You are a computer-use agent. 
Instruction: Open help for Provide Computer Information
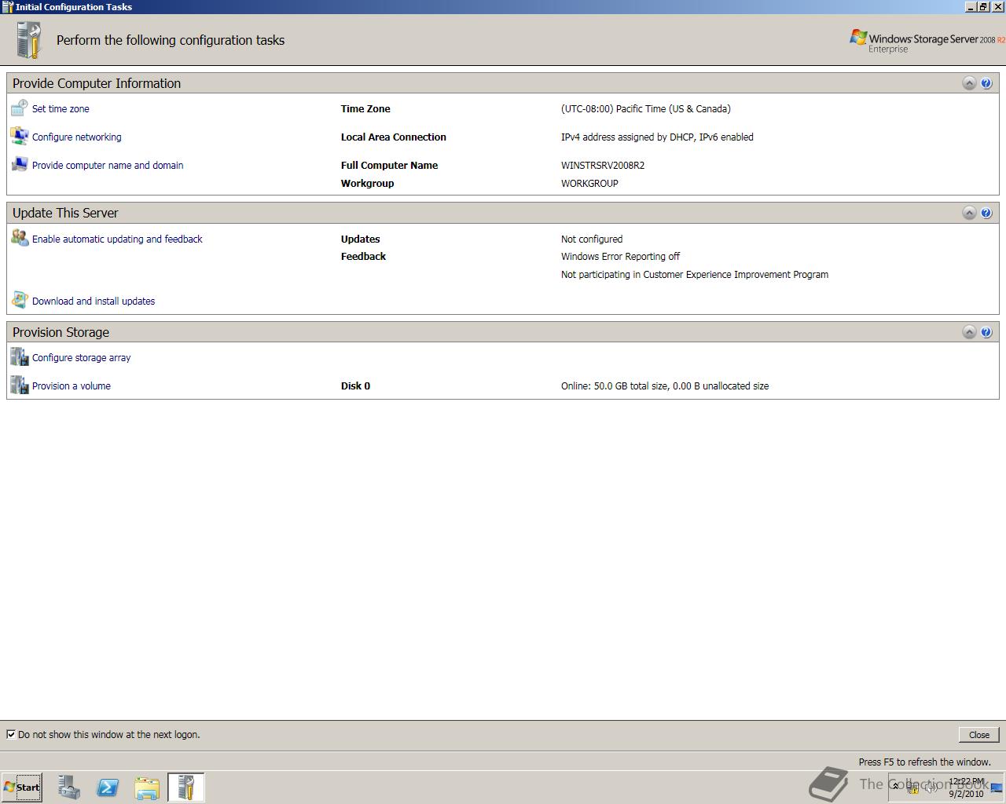coord(986,83)
